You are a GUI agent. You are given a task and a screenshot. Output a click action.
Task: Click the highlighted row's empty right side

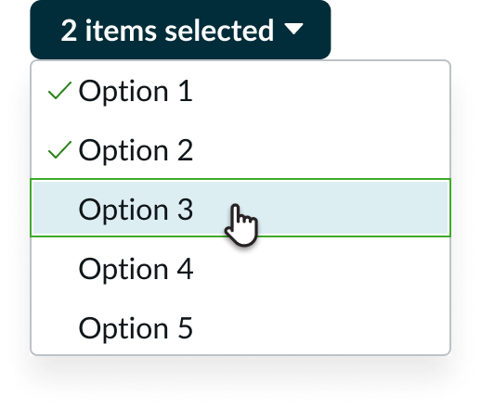coord(353,208)
